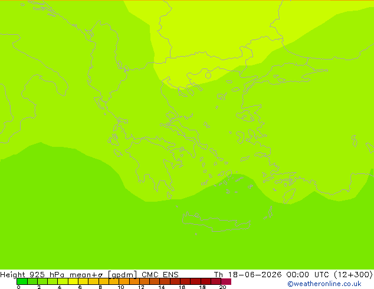Select the bright green first legend swatch
The width and height of the screenshot is (374, 289).
click(22, 281)
